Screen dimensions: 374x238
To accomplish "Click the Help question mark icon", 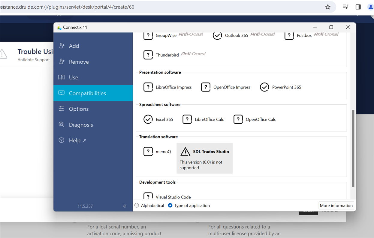I will (x=62, y=140).
